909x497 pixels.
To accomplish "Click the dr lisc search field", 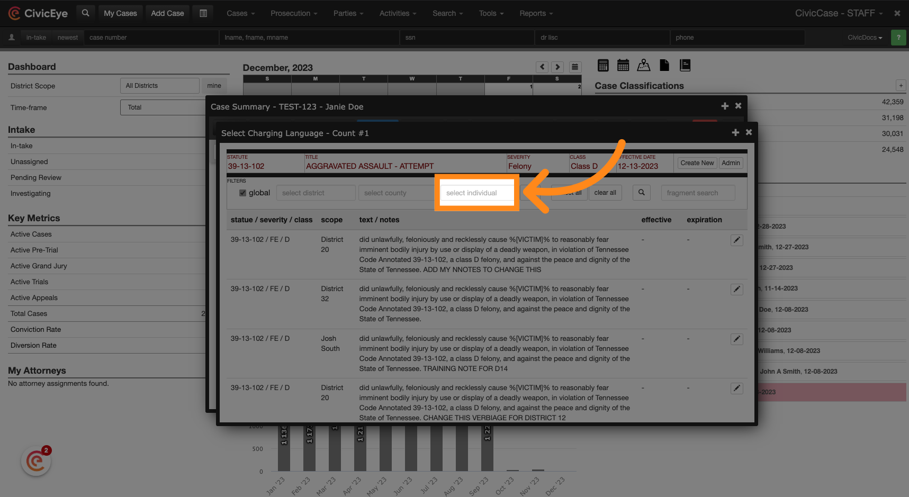I will [x=602, y=38].
